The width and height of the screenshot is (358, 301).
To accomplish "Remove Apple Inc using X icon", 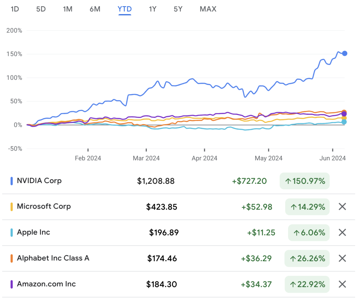I will point(342,233).
